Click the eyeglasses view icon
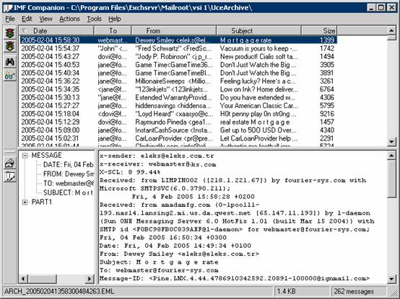400x299 pixels. (10, 76)
